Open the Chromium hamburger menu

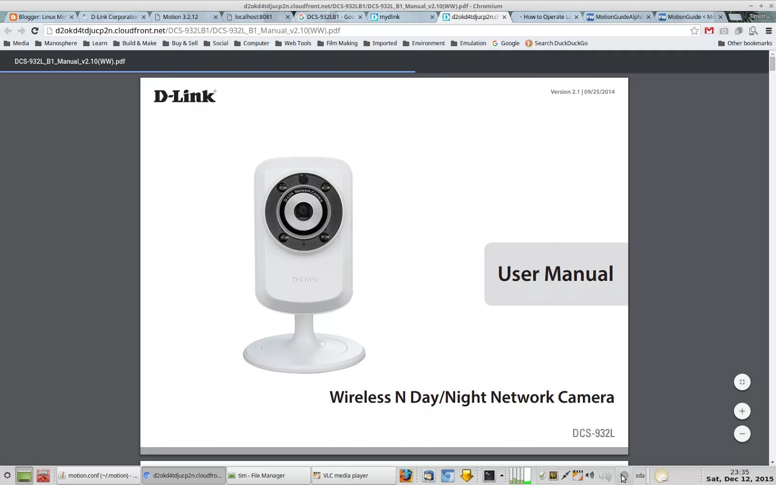[x=769, y=31]
